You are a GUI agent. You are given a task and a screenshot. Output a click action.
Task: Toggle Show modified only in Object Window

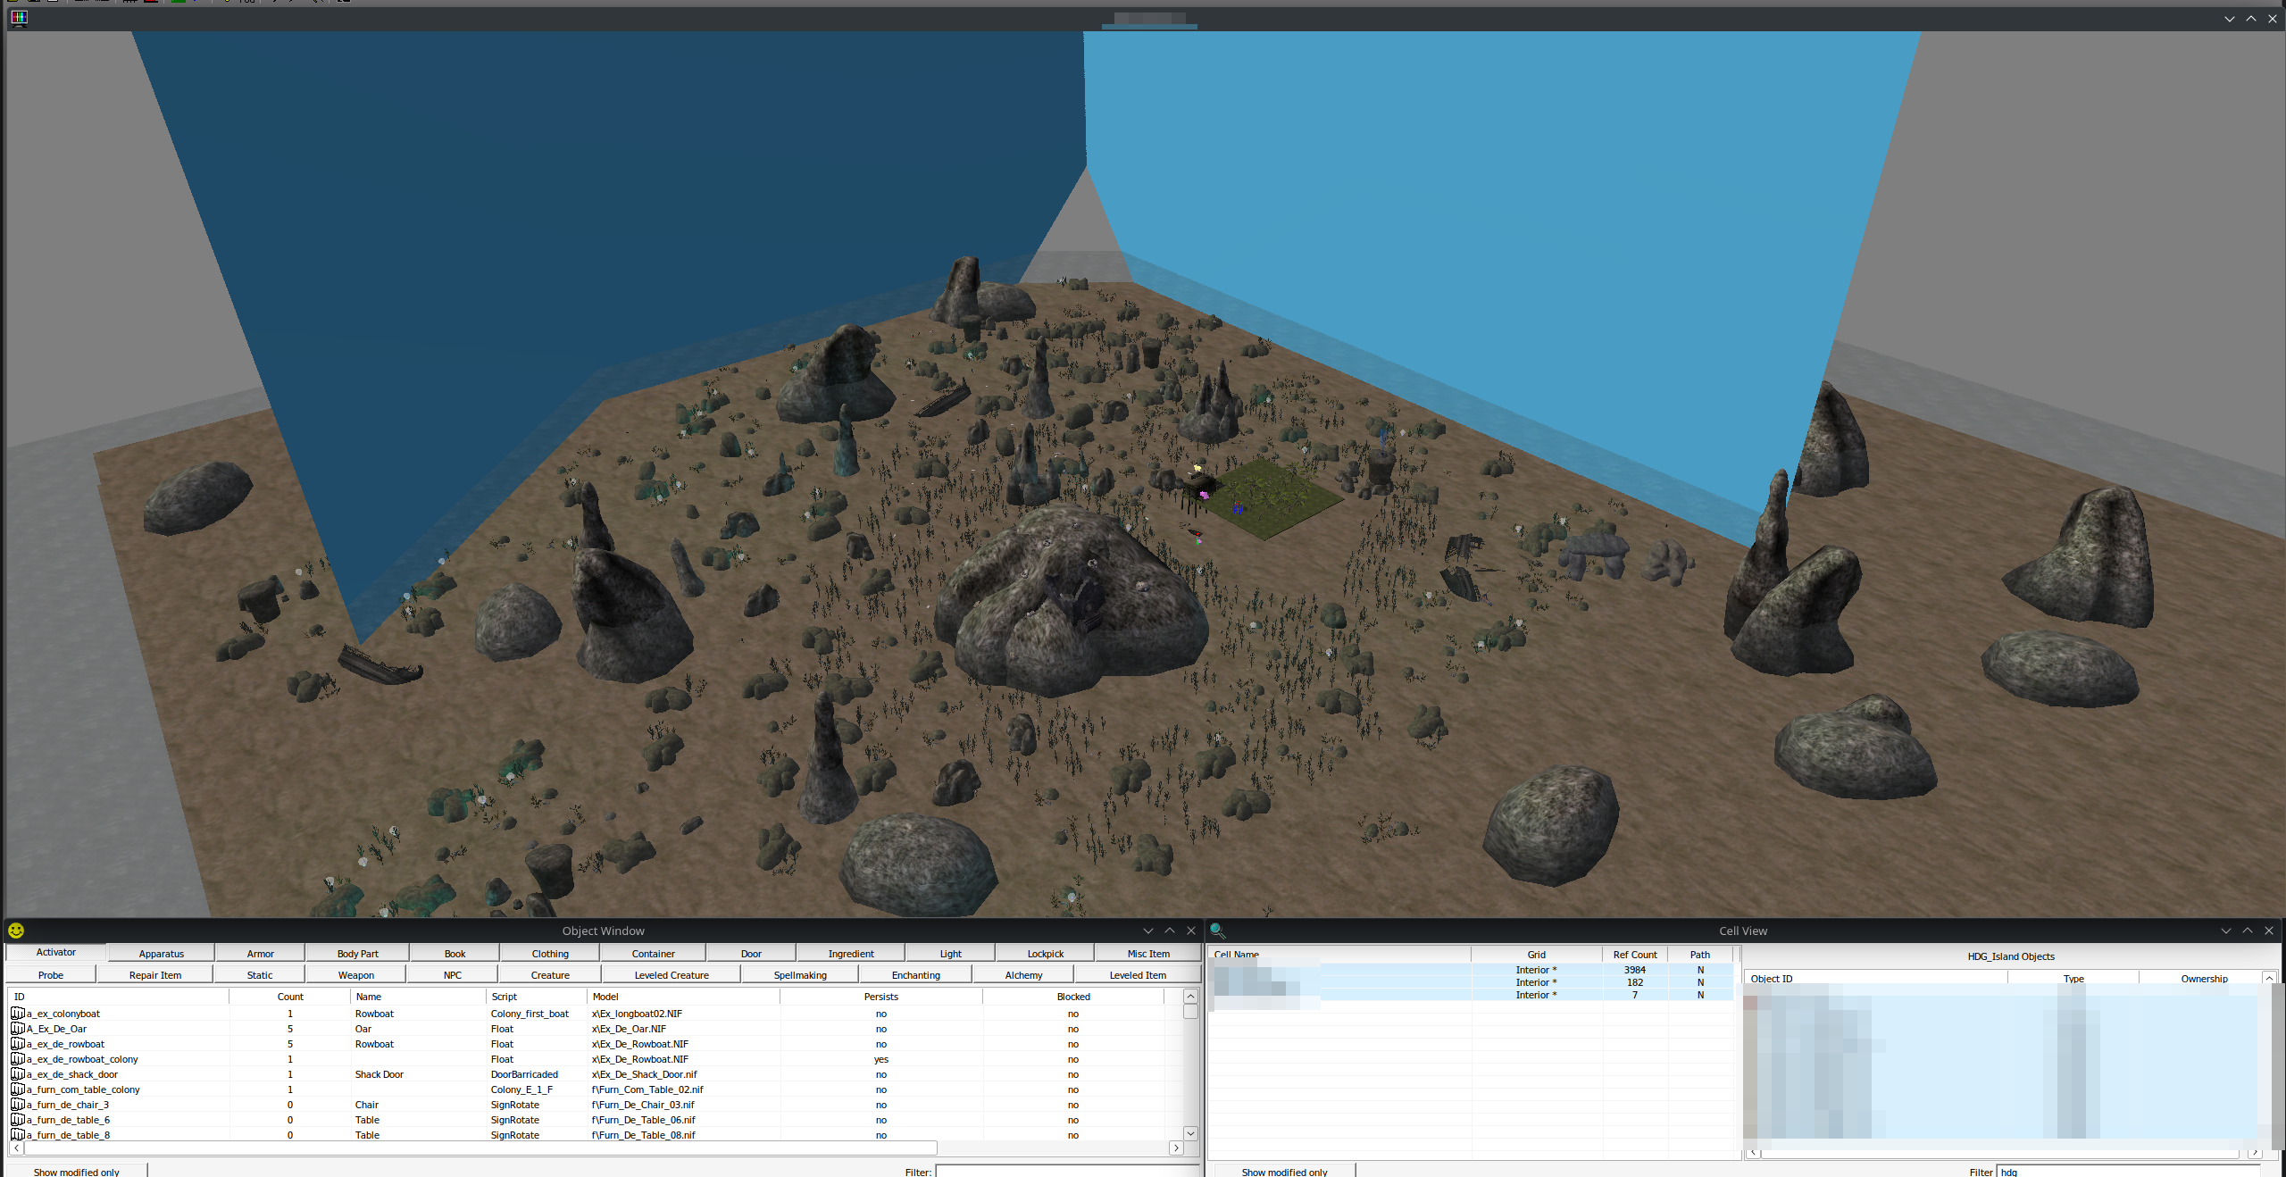pos(76,1171)
